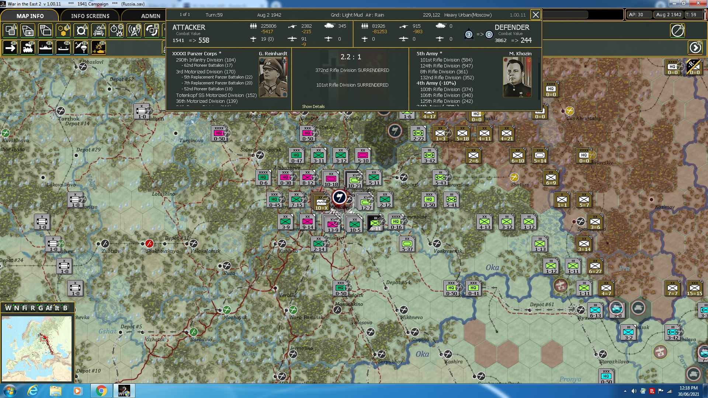Screen dimensions: 708x398
Task: Expand Show Details in the combat report
Action: [x=313, y=106]
